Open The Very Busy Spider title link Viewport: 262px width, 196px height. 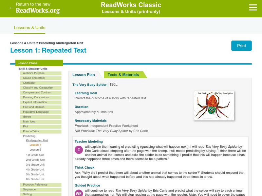89,85
